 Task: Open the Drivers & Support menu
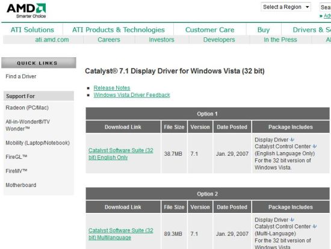tap(312, 29)
